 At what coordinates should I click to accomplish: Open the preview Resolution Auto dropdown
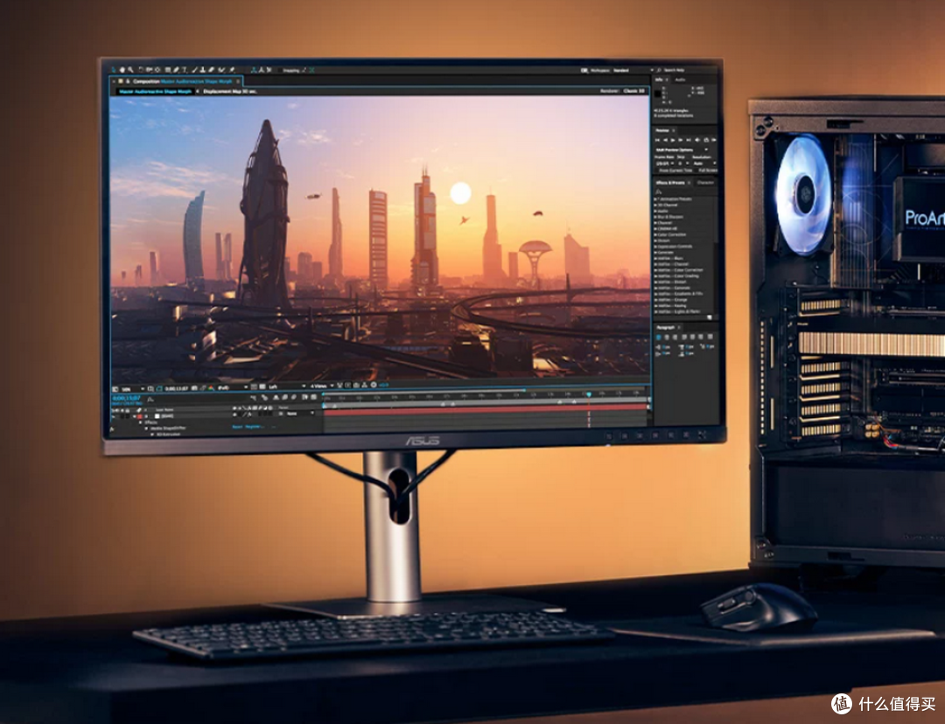point(703,164)
